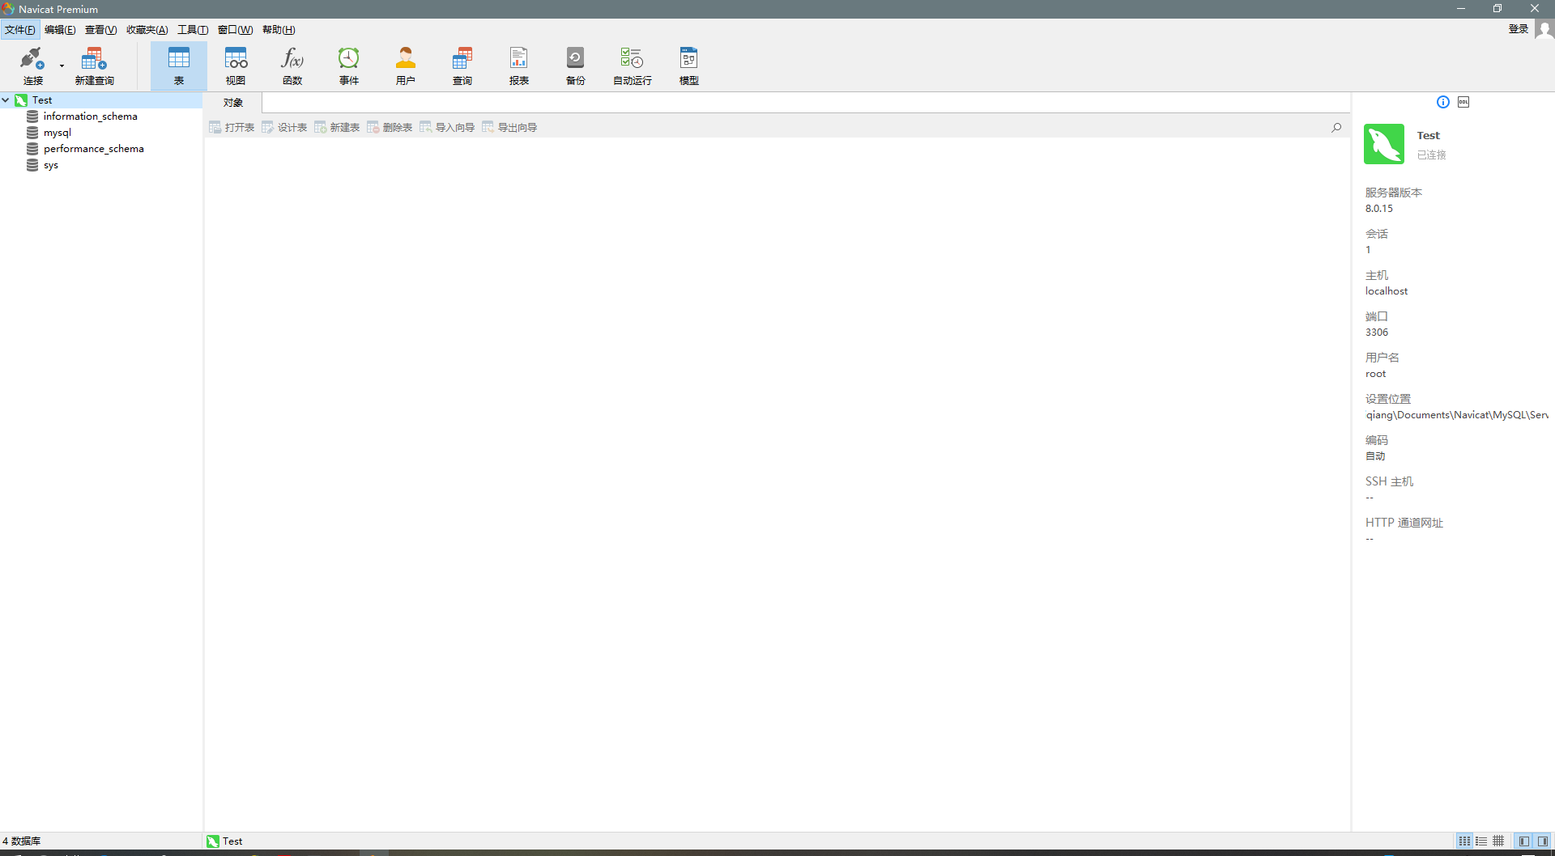Click the 服务器版本 label
This screenshot has width=1555, height=856.
tap(1393, 193)
